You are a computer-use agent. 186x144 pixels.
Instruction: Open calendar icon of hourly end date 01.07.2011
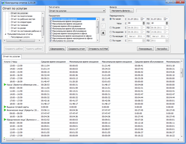tap(165, 19)
